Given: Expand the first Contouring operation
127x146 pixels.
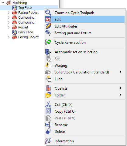Looking at the screenshot, I should tap(9, 17).
